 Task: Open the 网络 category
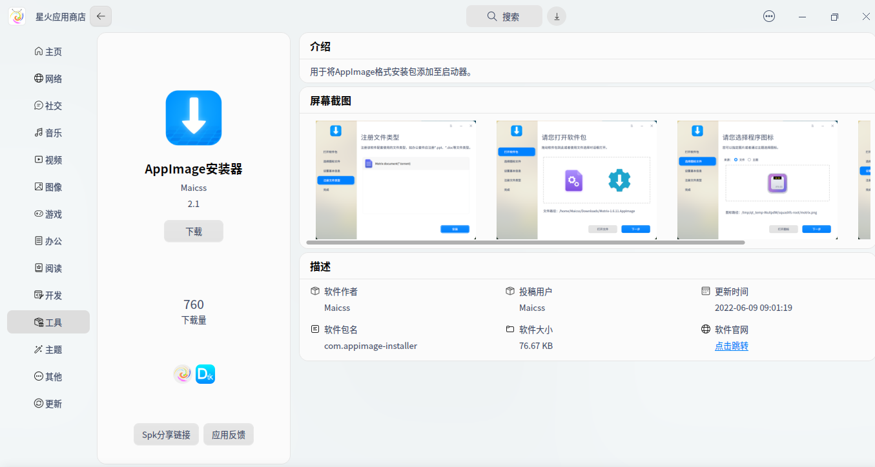coord(48,79)
